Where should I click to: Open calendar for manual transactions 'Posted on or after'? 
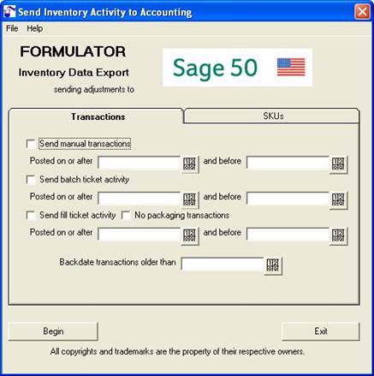pyautogui.click(x=190, y=164)
